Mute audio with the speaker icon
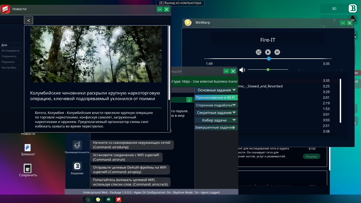361x203 pixels. tap(242, 70)
